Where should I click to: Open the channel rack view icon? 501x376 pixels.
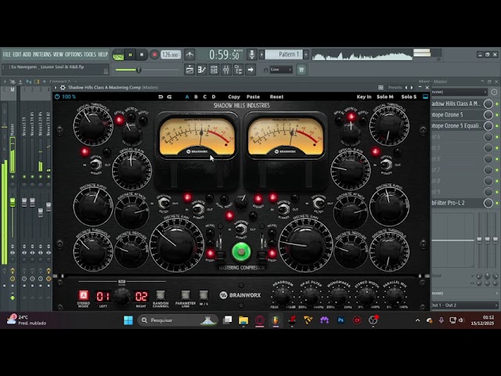click(214, 70)
